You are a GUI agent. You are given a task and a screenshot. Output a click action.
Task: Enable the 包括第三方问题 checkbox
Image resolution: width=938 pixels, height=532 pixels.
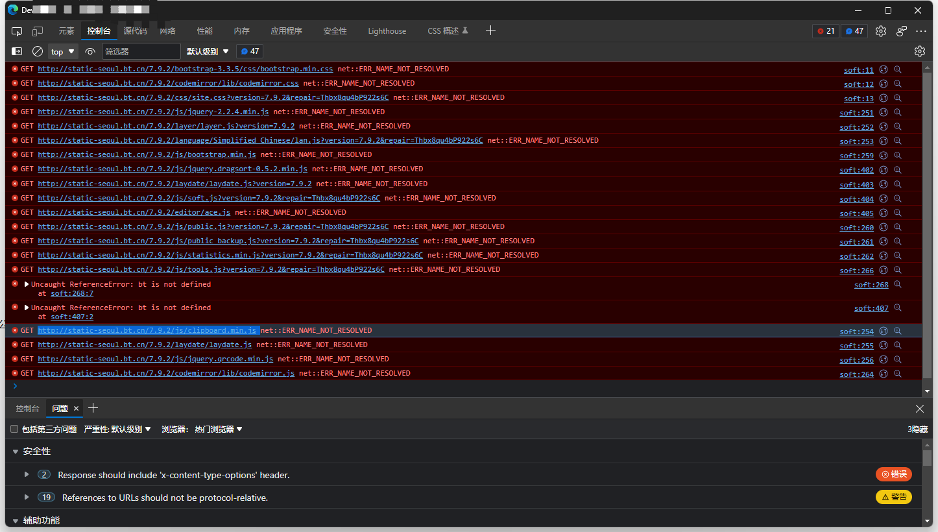(14, 429)
